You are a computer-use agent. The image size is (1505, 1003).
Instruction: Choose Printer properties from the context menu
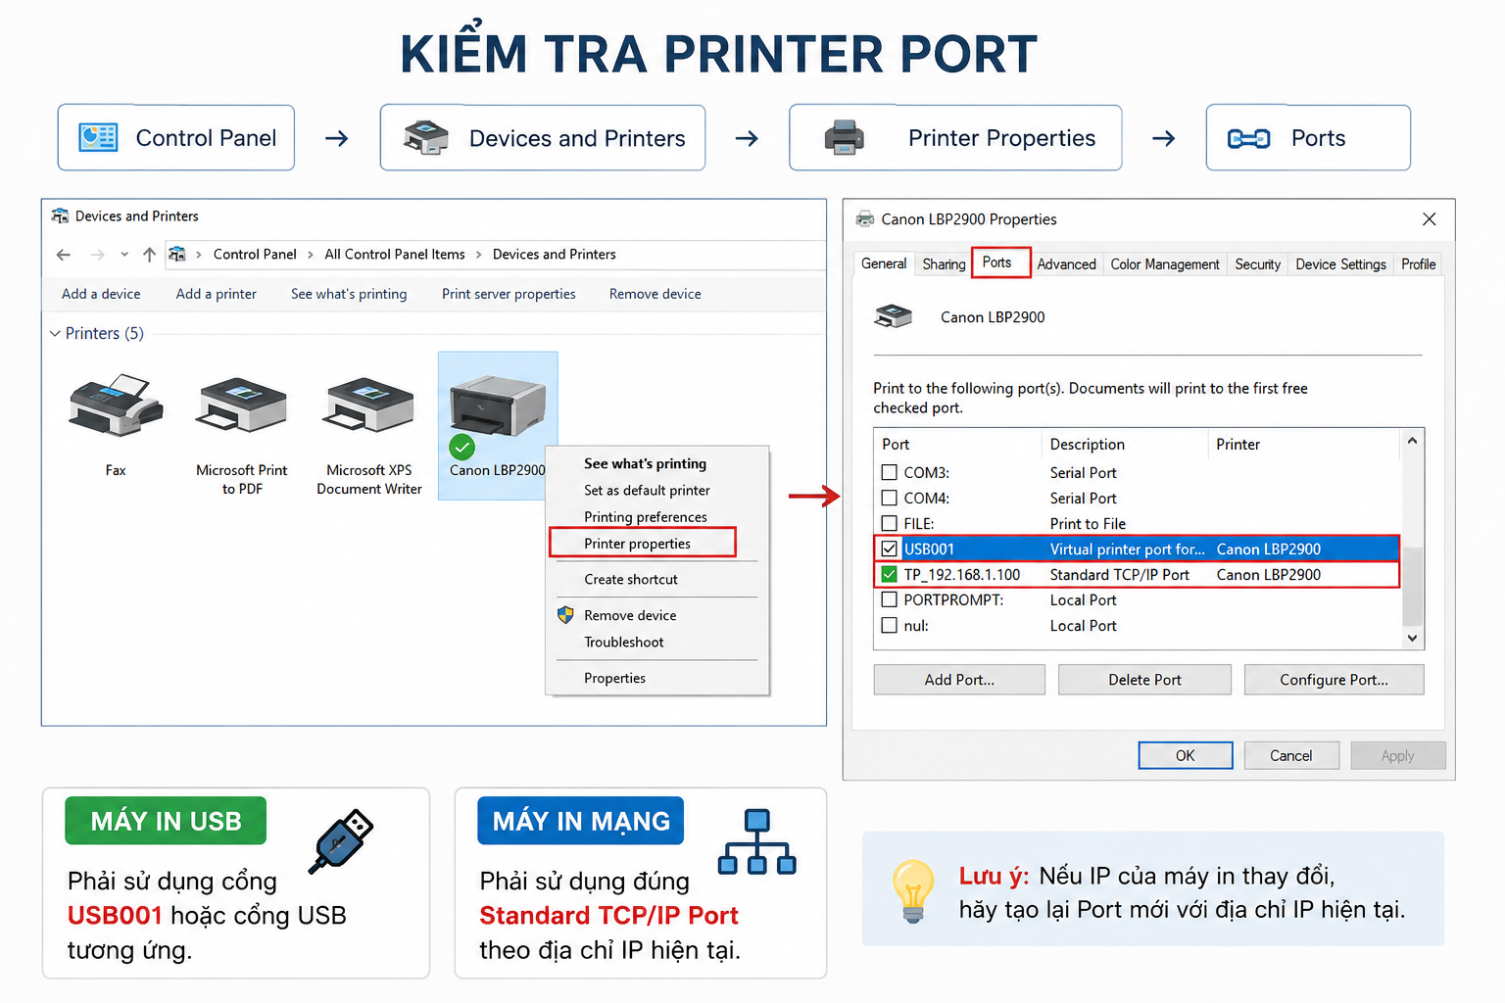click(643, 544)
